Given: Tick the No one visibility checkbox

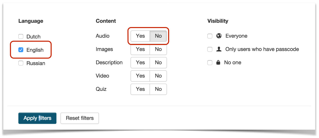Looking at the screenshot, I should tap(210, 63).
